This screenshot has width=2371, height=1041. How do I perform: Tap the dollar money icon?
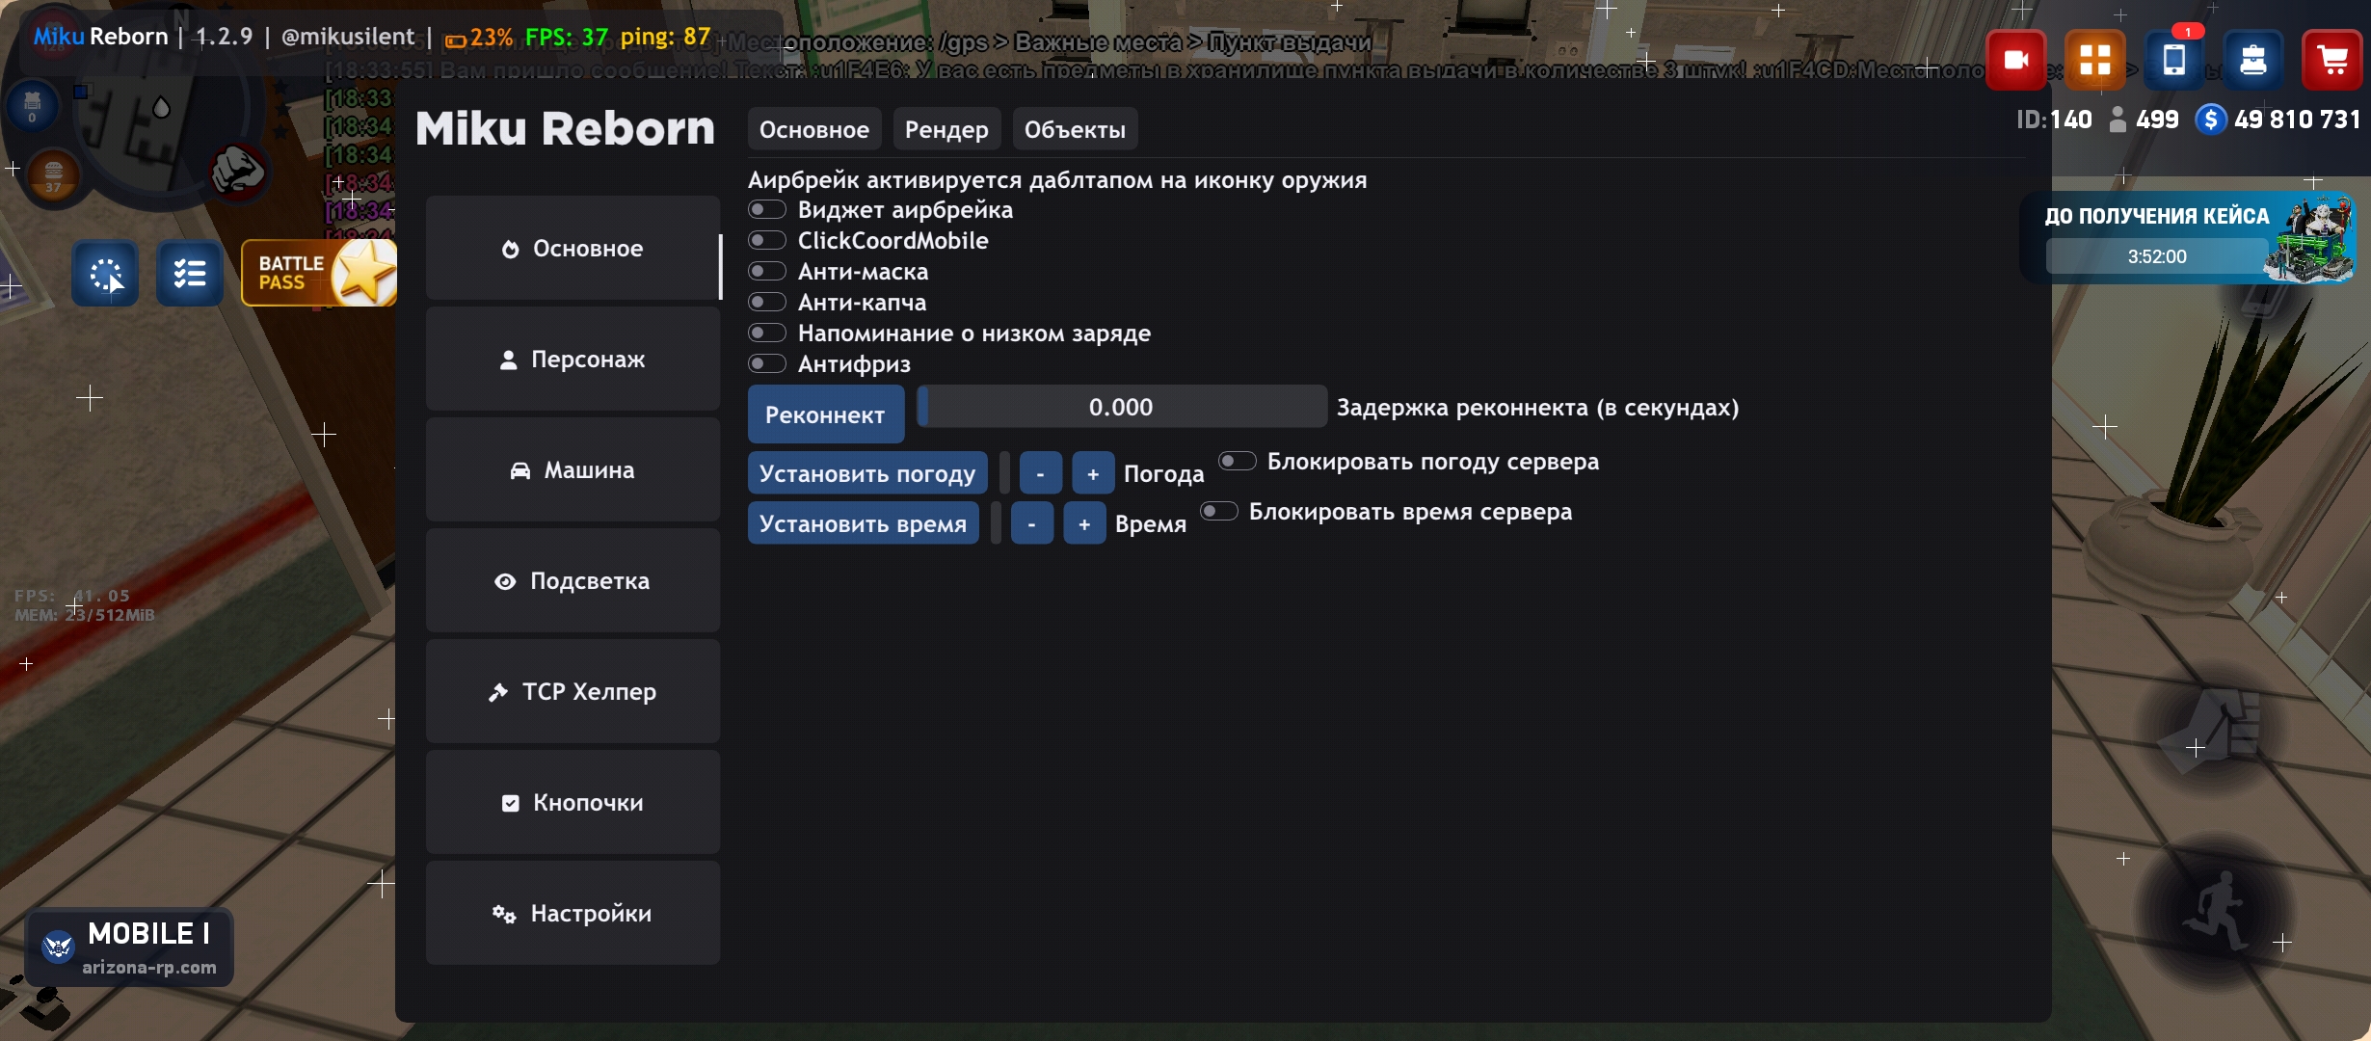click(x=2211, y=120)
